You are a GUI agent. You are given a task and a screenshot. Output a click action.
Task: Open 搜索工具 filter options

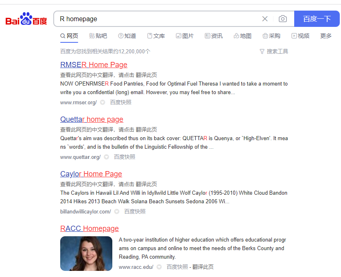(x=274, y=51)
